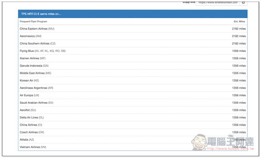Click Air Europa's 1356 miles value

pyautogui.click(x=239, y=95)
